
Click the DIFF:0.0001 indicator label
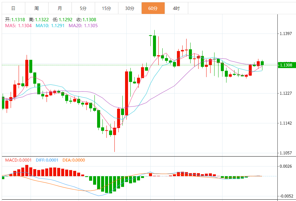click(47, 160)
